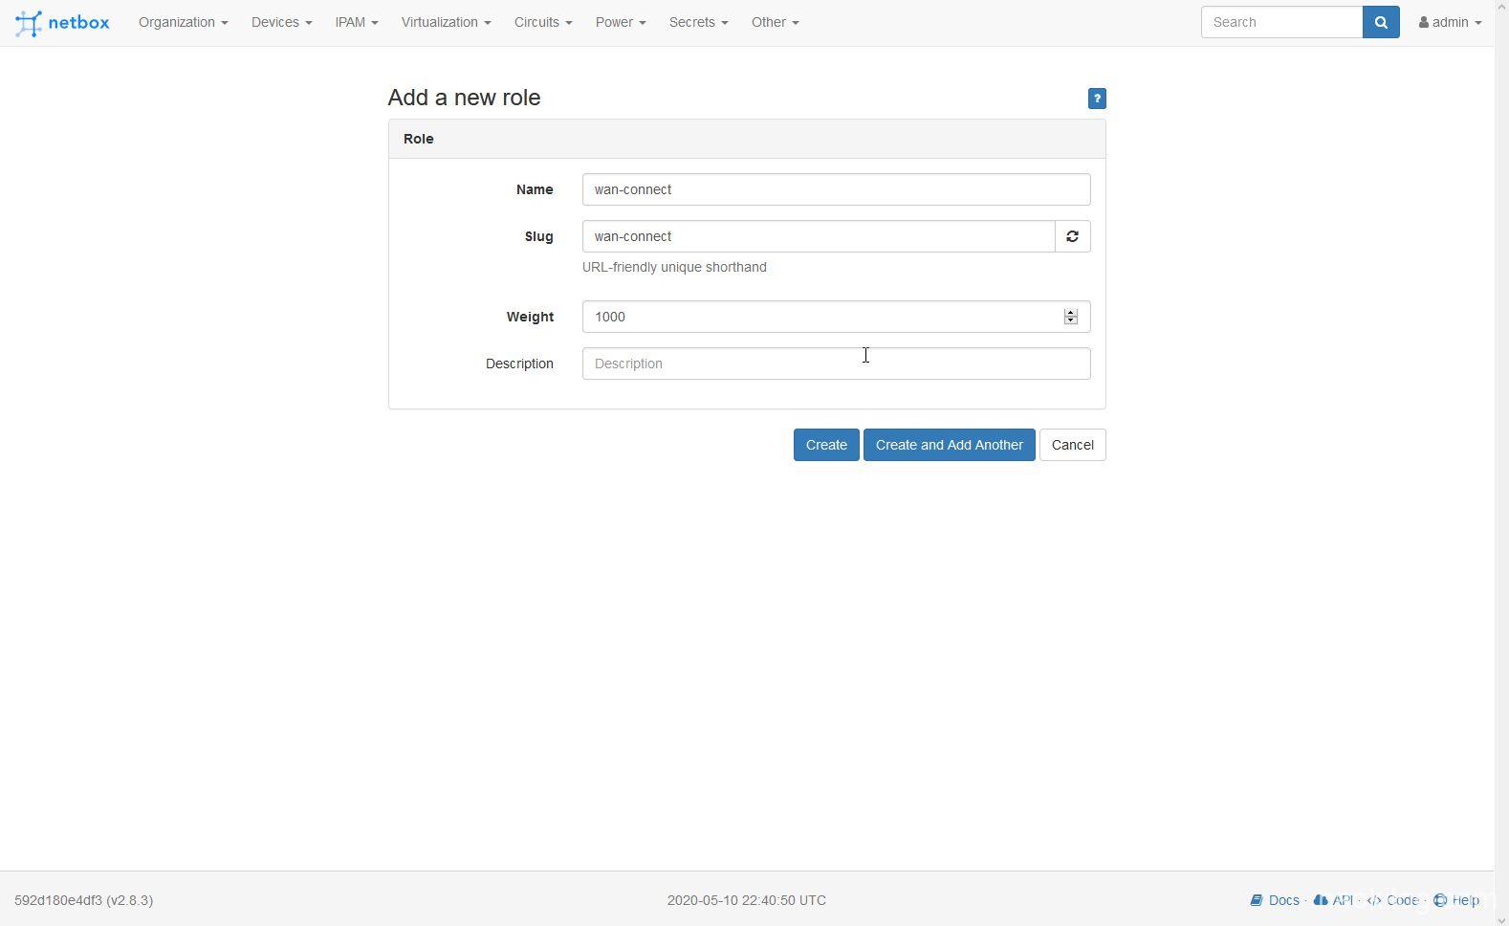The height and width of the screenshot is (926, 1509).
Task: Open the Power menu
Action: click(621, 22)
